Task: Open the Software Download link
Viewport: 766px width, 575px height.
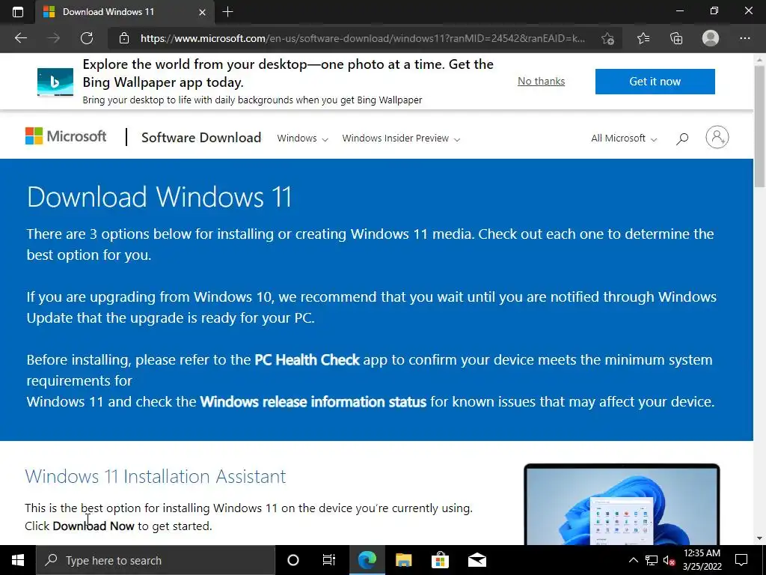Action: [201, 138]
